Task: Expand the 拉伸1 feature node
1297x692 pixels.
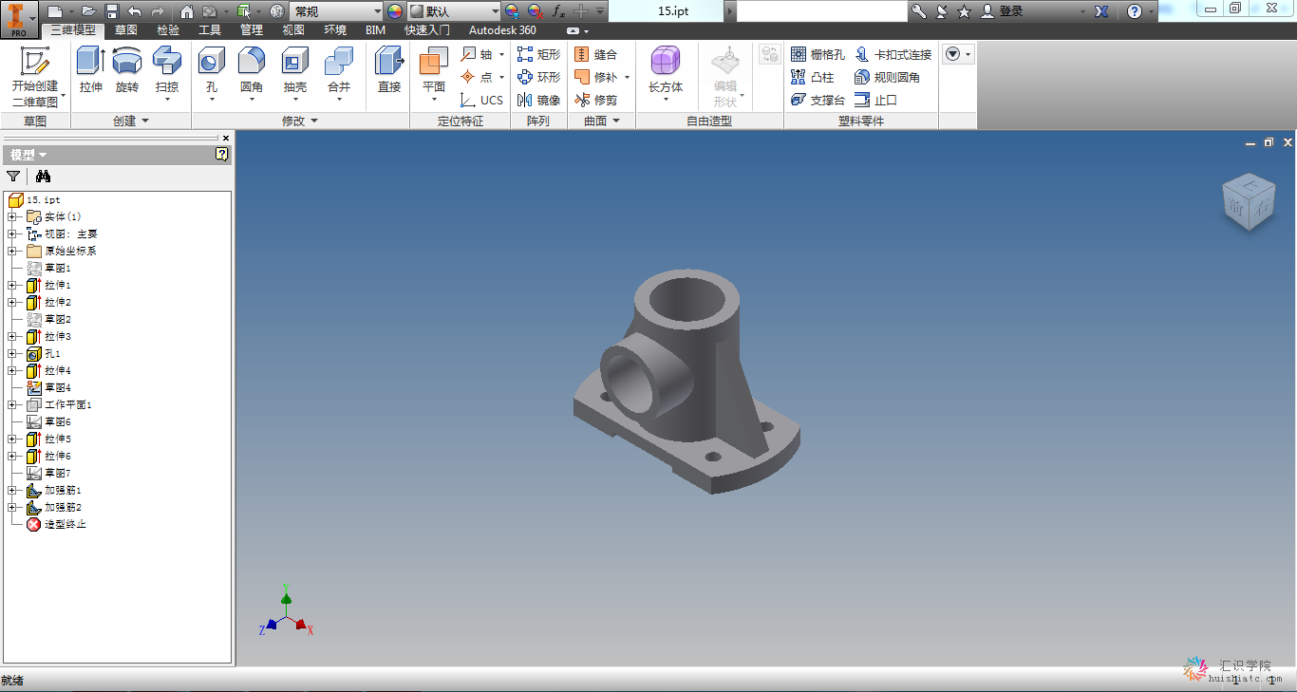Action: (12, 285)
